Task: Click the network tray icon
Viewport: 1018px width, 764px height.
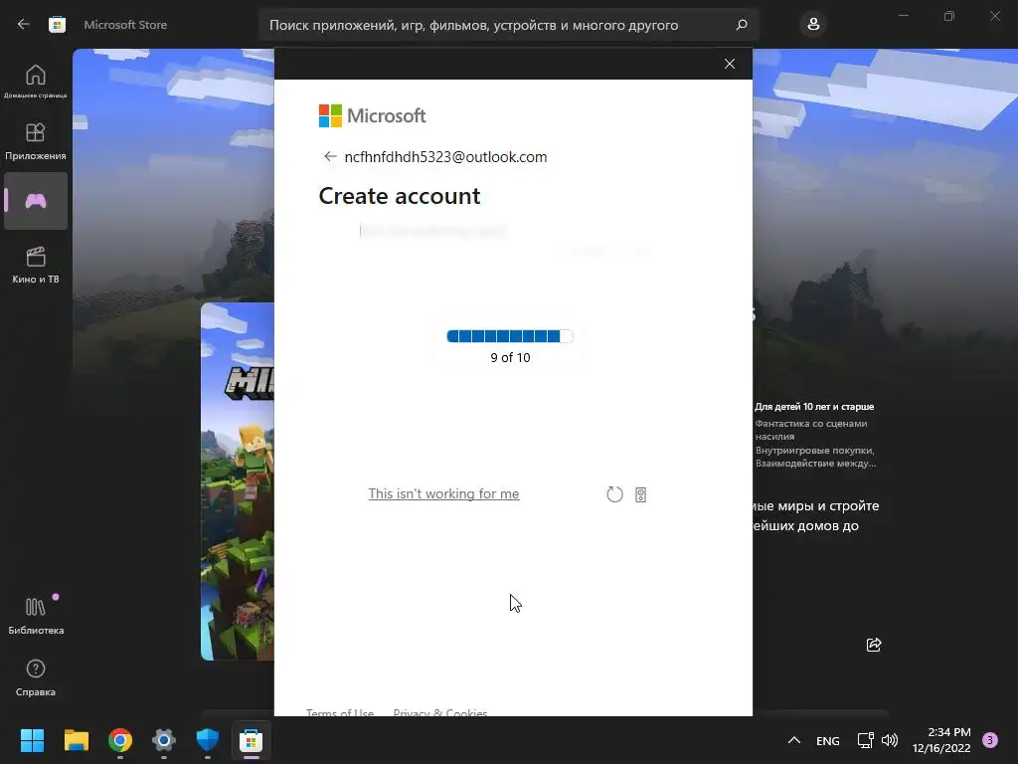Action: [866, 740]
